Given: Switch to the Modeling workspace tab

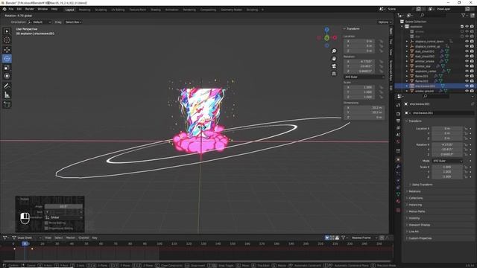Looking at the screenshot, I should click(x=84, y=10).
